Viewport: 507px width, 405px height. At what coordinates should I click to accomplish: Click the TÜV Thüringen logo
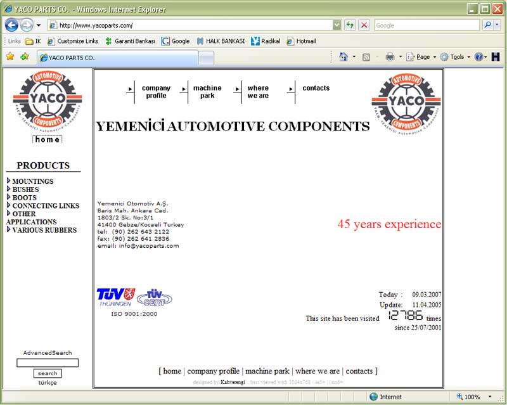pos(116,297)
